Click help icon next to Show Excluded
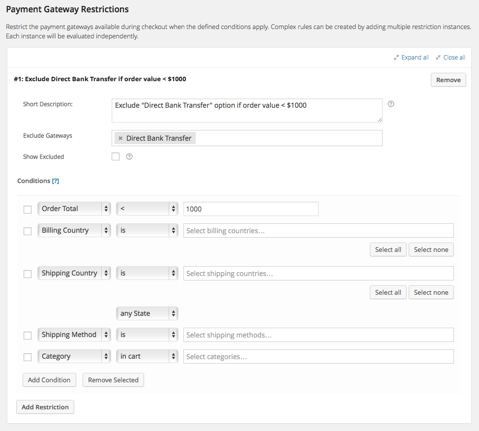 coord(129,156)
